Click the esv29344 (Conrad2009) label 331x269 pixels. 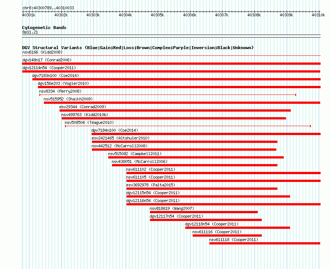click(83, 107)
